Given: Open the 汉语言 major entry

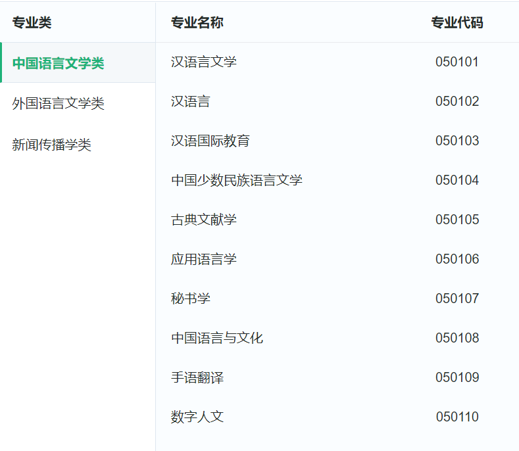Looking at the screenshot, I should 190,101.
